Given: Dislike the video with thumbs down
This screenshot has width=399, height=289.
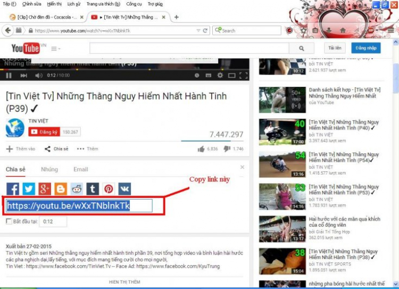Looking at the screenshot, I should [227, 149].
